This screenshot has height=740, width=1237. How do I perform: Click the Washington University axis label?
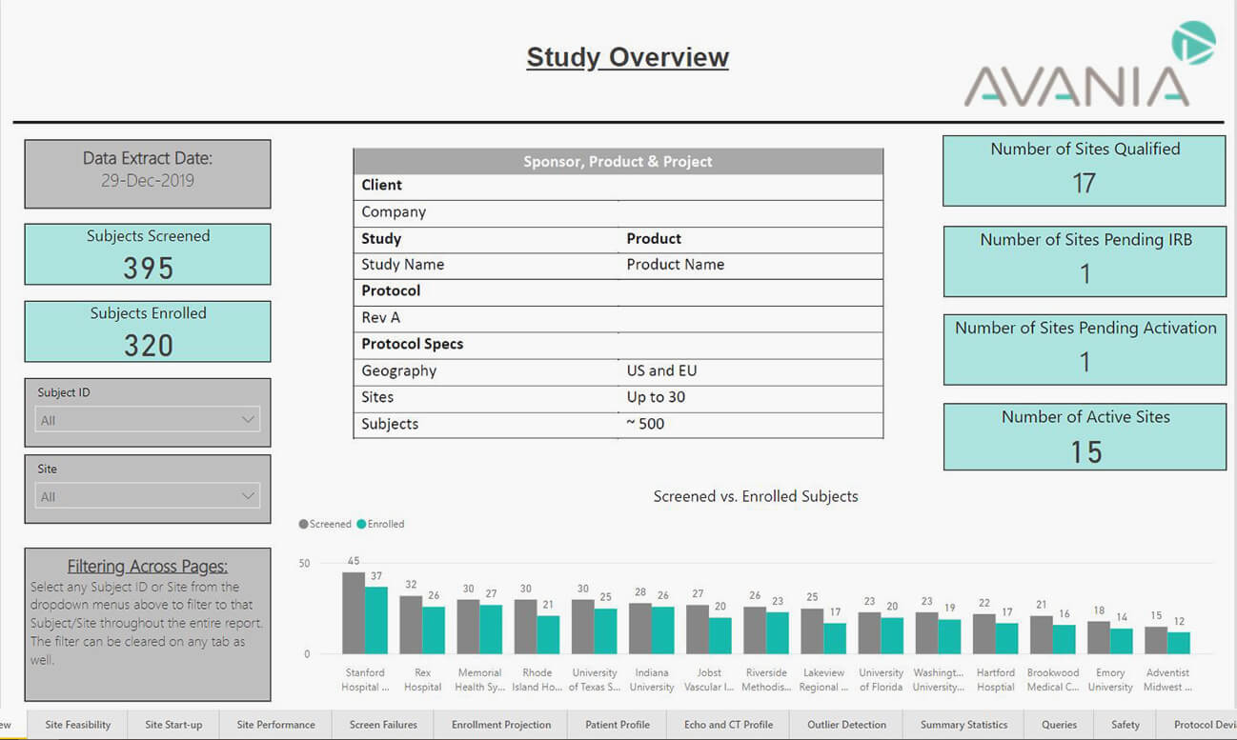[x=939, y=679]
